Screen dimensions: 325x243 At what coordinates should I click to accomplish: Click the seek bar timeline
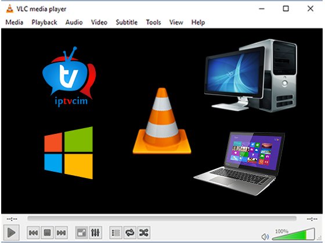tap(162, 219)
